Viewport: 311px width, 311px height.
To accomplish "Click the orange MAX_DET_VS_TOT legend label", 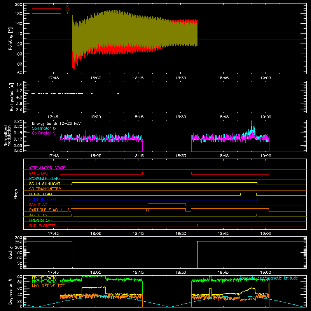I will [48, 286].
